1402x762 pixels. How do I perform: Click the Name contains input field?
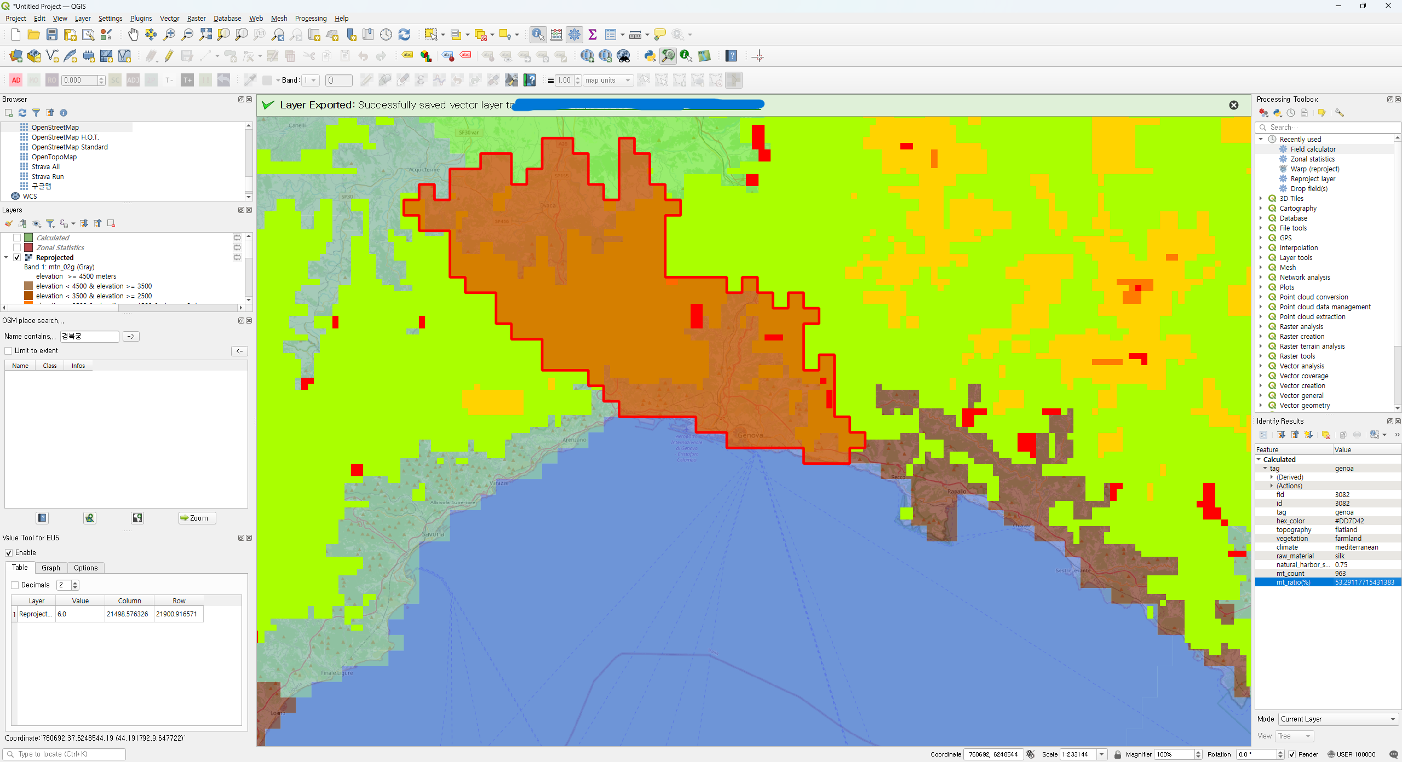pyautogui.click(x=89, y=336)
